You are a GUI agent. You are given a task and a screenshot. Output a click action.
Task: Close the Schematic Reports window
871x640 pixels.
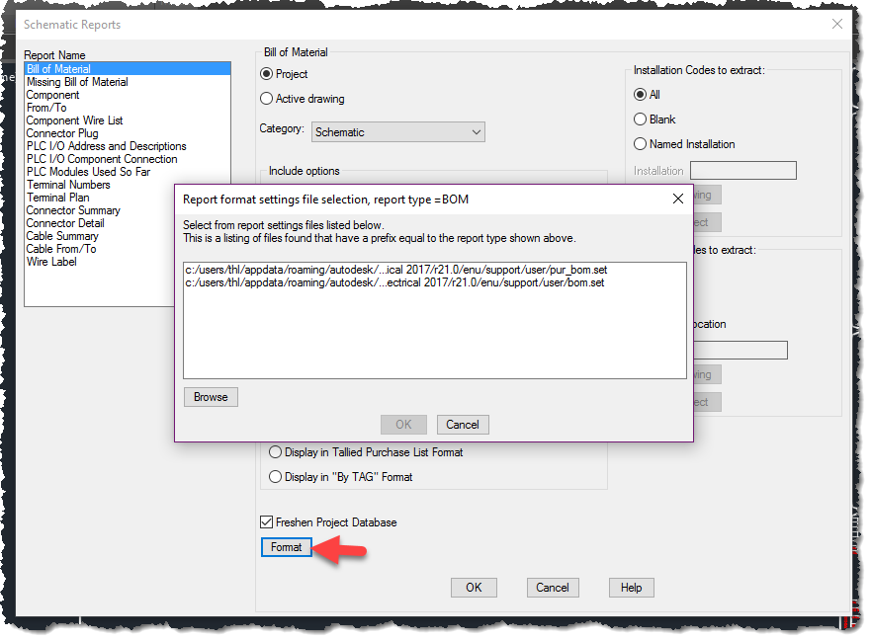(x=837, y=24)
